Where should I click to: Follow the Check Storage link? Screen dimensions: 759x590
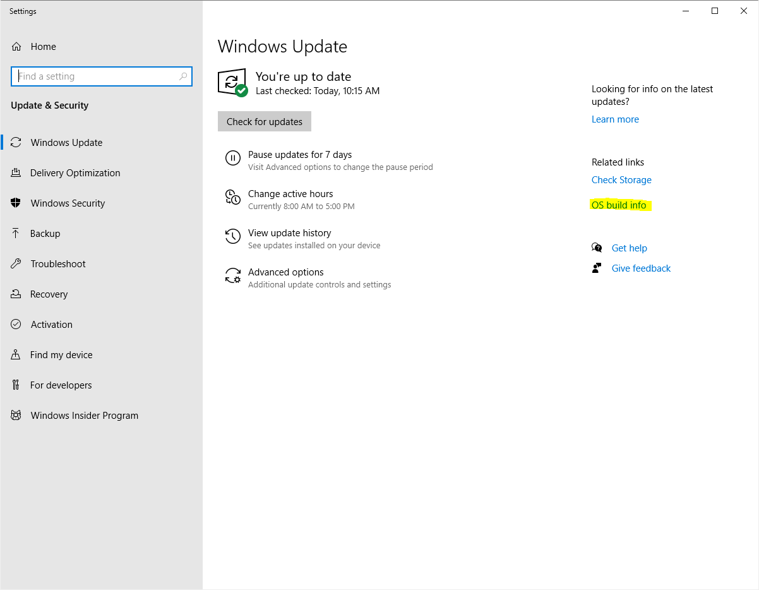pyautogui.click(x=621, y=180)
